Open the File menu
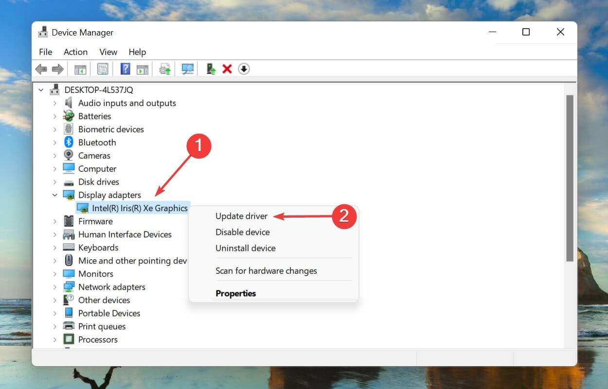608x389 pixels. click(45, 52)
